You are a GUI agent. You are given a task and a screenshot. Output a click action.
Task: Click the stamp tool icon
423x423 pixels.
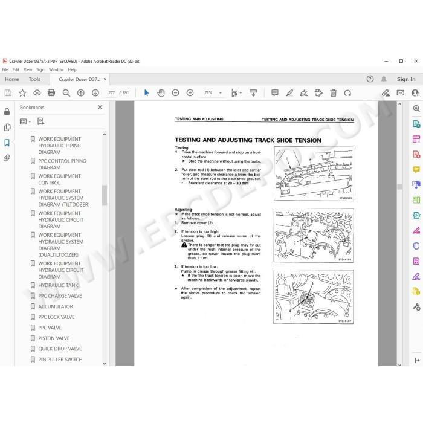tap(318, 93)
